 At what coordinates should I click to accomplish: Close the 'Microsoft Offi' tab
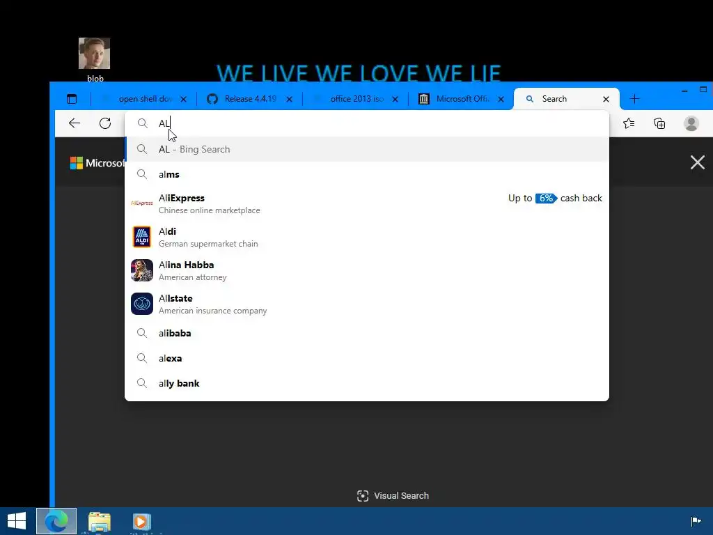click(x=501, y=99)
